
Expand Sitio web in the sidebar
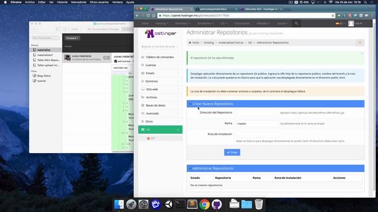pyautogui.click(x=160, y=89)
